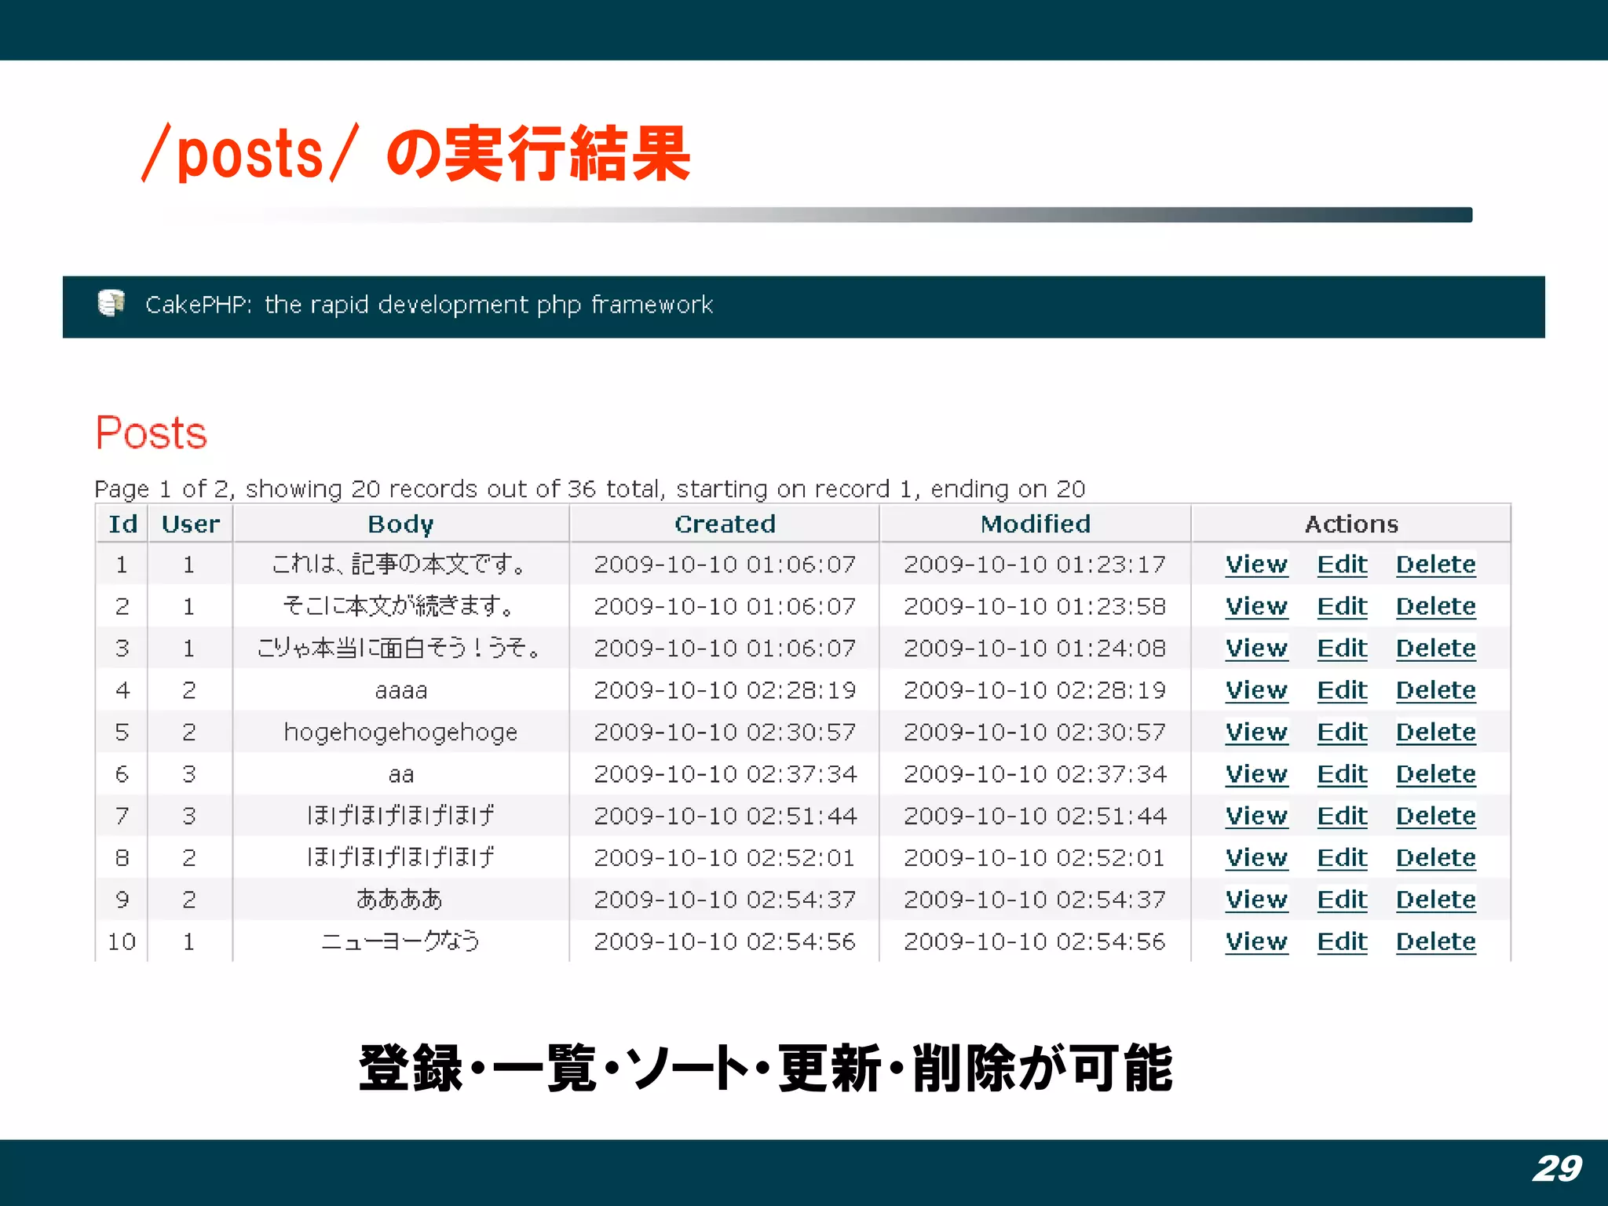The image size is (1608, 1206).
Task: Sort table by Created column header
Action: (x=725, y=524)
